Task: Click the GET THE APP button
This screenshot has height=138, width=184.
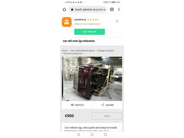Action: [89, 32]
